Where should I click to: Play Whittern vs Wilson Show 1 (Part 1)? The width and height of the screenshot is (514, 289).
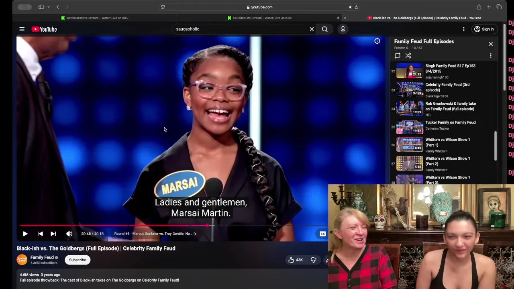tap(446, 145)
